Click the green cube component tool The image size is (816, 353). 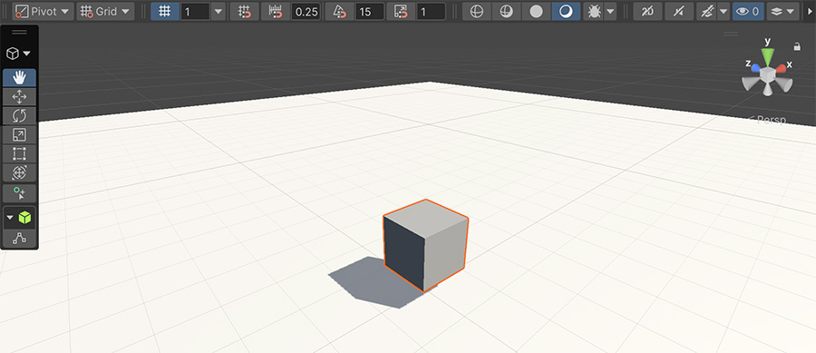(24, 218)
